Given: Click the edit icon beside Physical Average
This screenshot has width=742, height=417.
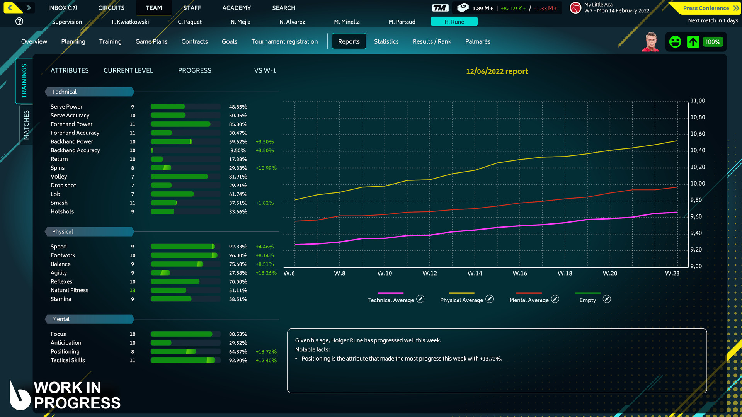Looking at the screenshot, I should click(489, 299).
